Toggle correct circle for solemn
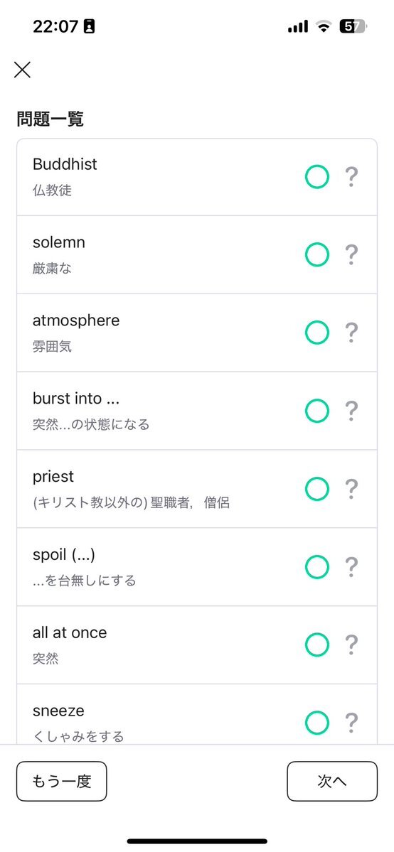The image size is (394, 852). point(317,255)
